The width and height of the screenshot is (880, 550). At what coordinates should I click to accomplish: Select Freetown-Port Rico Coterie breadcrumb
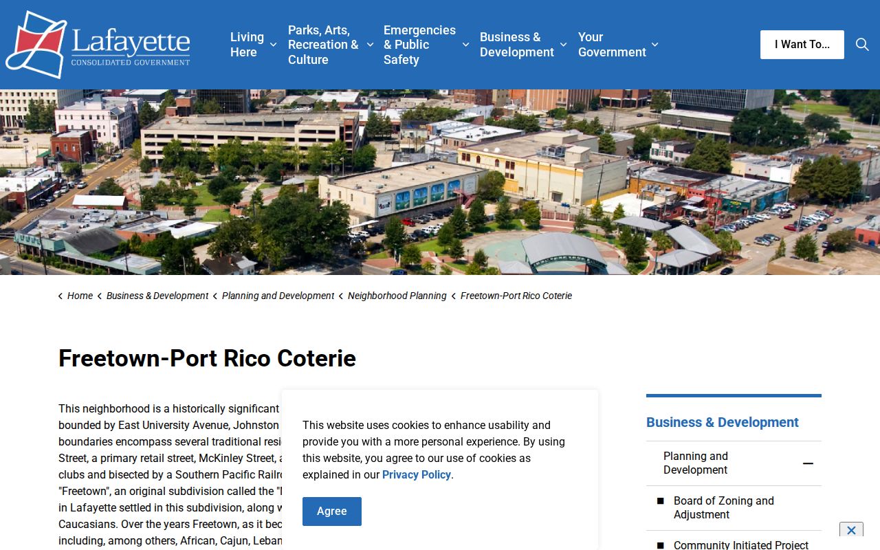(x=516, y=296)
